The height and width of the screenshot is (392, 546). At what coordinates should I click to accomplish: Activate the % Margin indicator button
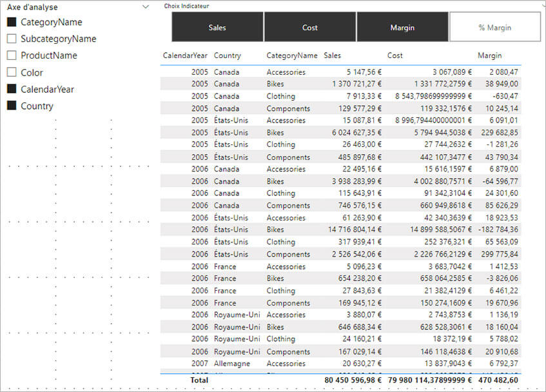[x=495, y=27]
